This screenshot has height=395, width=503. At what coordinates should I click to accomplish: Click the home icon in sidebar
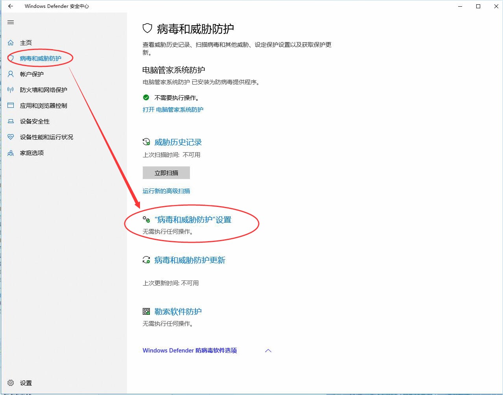(x=11, y=42)
